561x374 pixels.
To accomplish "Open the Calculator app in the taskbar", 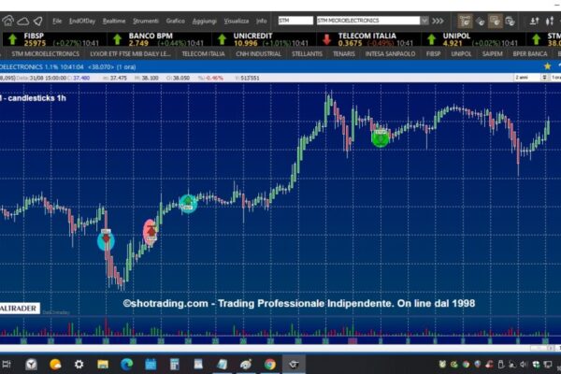I will point(174,365).
